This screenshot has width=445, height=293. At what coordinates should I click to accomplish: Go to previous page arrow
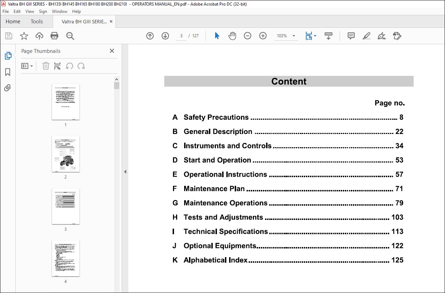[x=150, y=36]
